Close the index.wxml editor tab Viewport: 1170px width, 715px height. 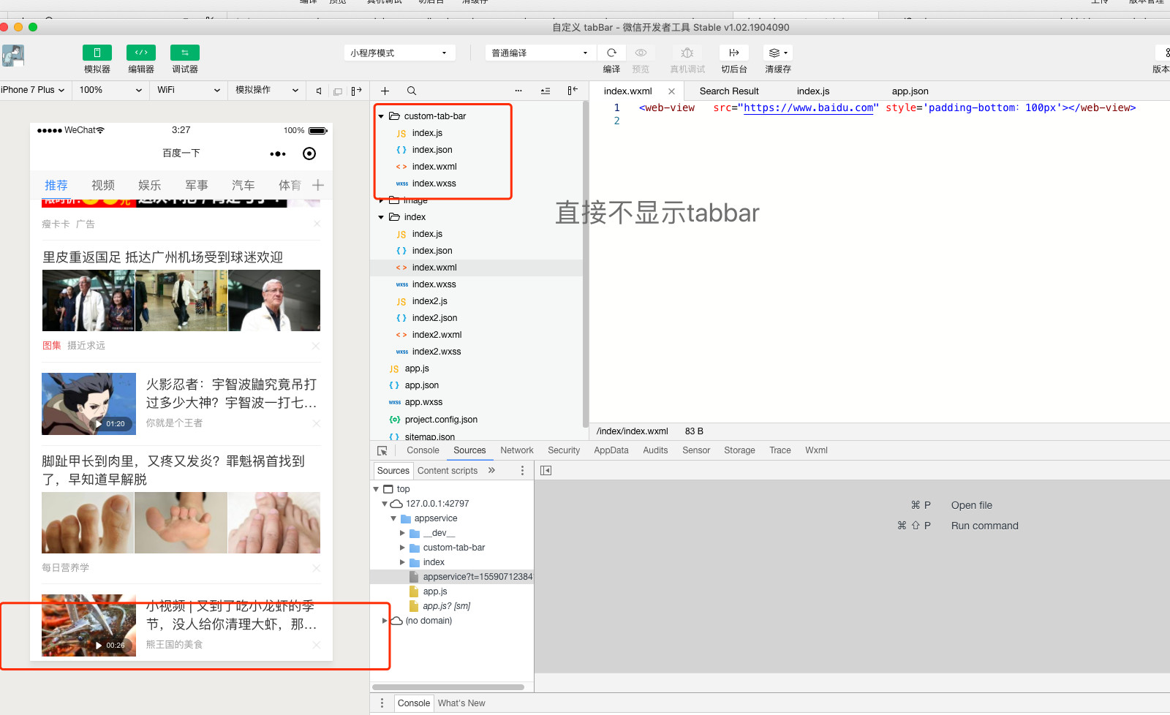pos(671,91)
